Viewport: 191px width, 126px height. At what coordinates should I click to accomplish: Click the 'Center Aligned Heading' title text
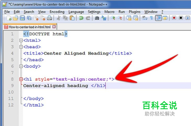pyautogui.click(x=76, y=53)
